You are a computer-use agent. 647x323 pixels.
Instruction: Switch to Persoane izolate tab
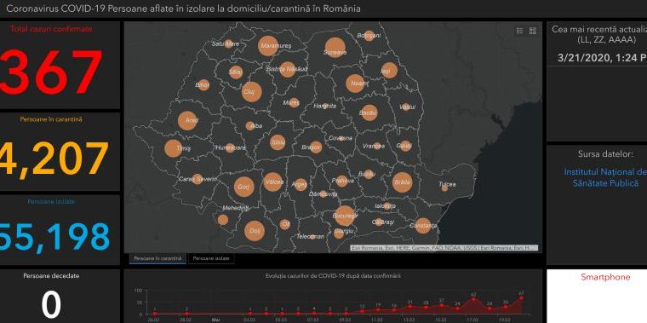pos(212,258)
